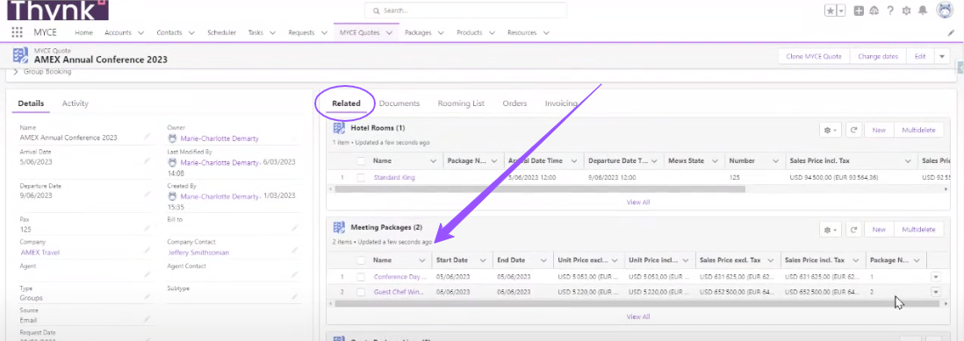The width and height of the screenshot is (964, 341).
Task: Click View All under Hotel Rooms
Action: pos(637,202)
